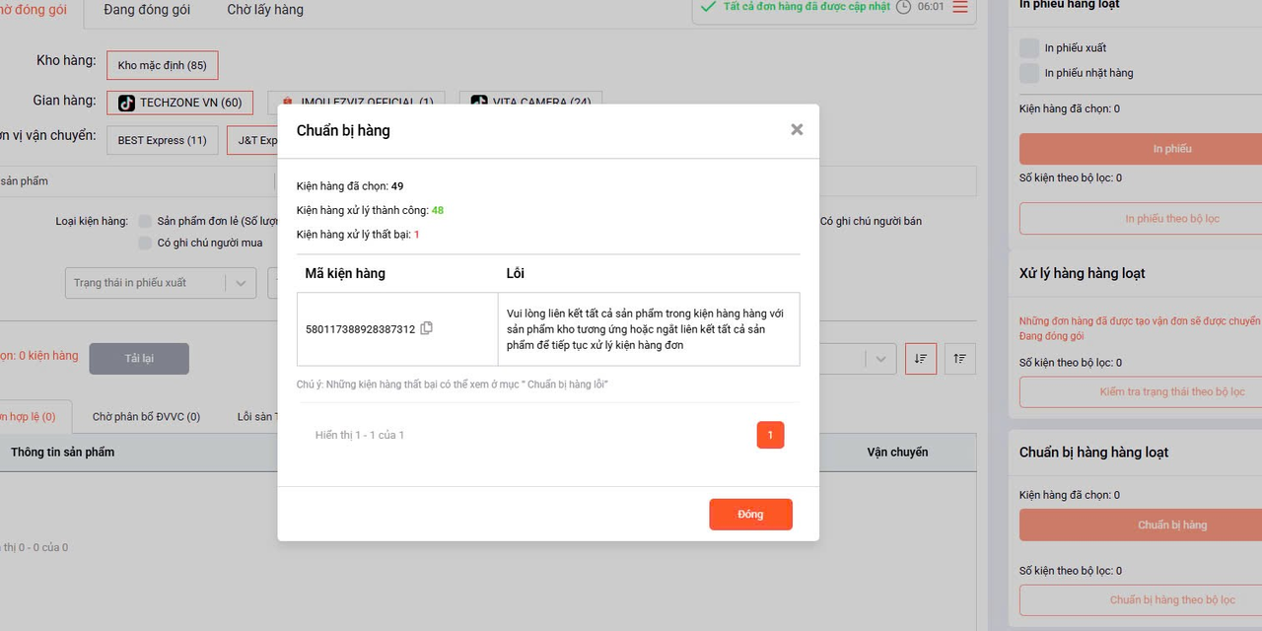Click the green checkmark update status icon
This screenshot has width=1262, height=631.
(x=708, y=7)
